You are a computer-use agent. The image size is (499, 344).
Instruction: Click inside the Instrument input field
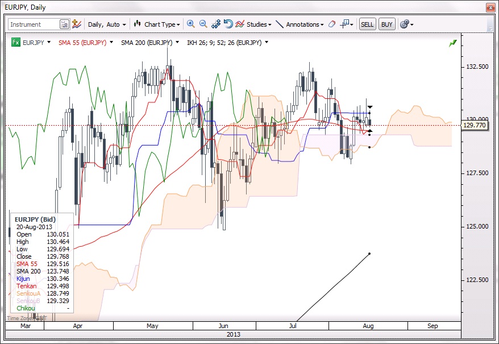tap(33, 24)
